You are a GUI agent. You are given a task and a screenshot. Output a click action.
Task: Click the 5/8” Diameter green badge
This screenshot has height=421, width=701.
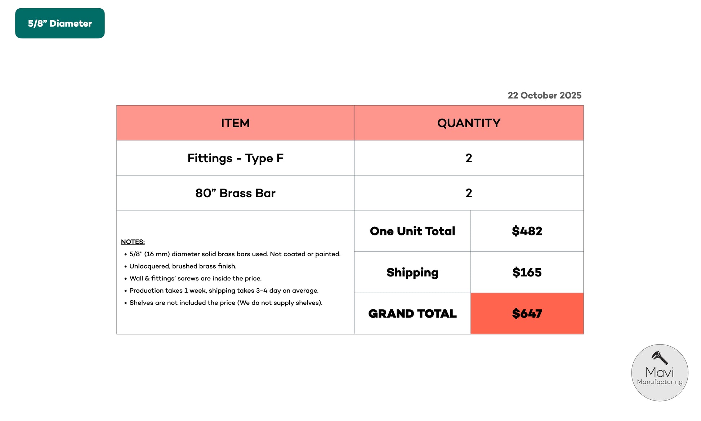(60, 23)
